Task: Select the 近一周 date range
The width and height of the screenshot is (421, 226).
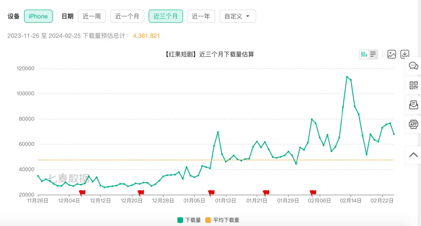Action: (x=92, y=16)
